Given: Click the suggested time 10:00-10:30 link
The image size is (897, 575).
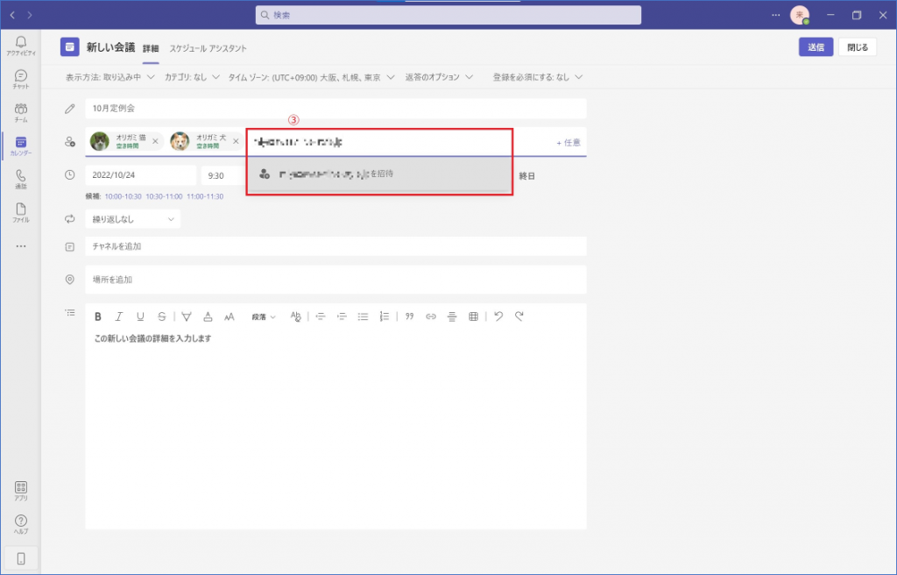Looking at the screenshot, I should click(123, 196).
